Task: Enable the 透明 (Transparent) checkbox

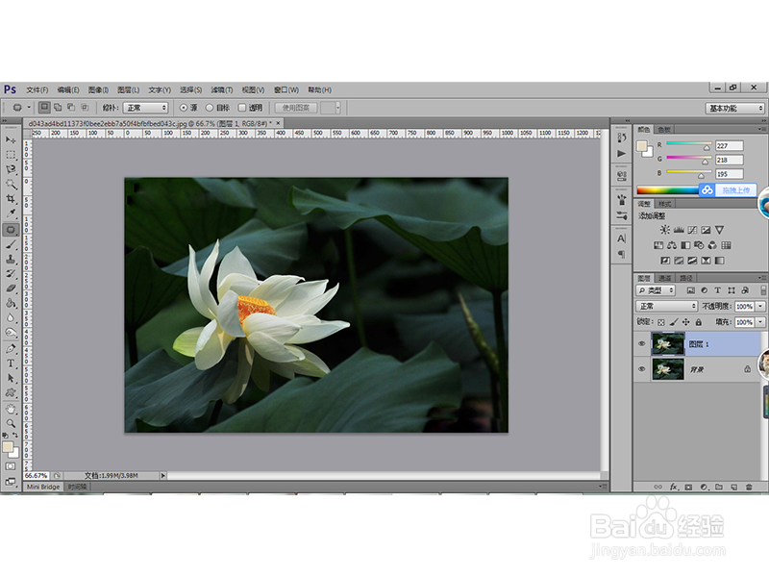Action: click(x=242, y=108)
